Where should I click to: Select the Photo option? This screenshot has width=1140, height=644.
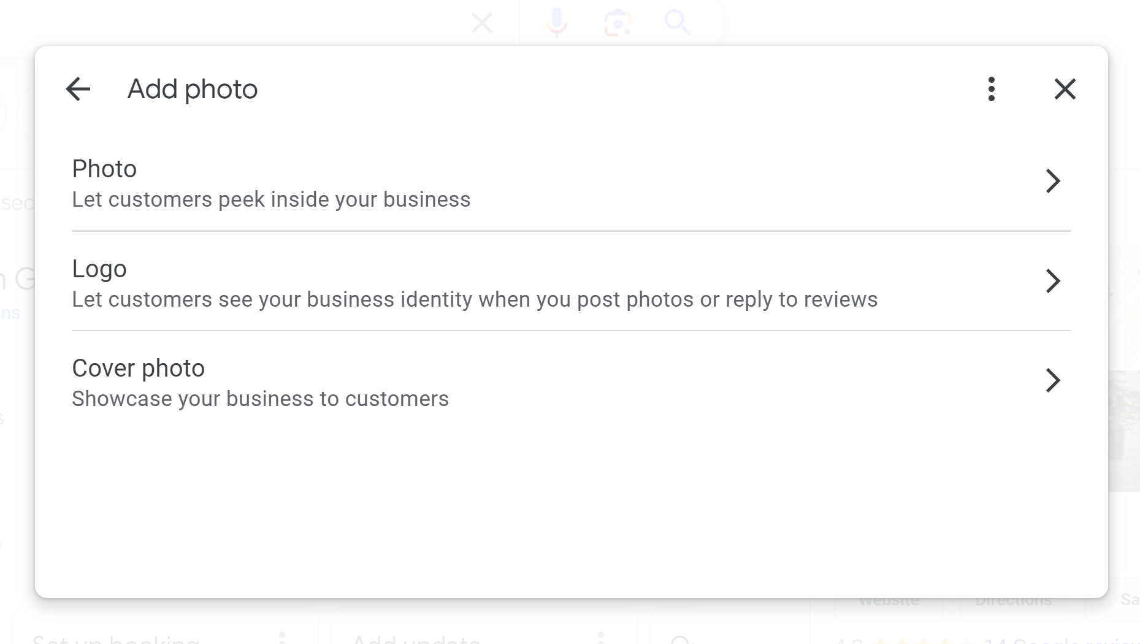[x=104, y=169]
